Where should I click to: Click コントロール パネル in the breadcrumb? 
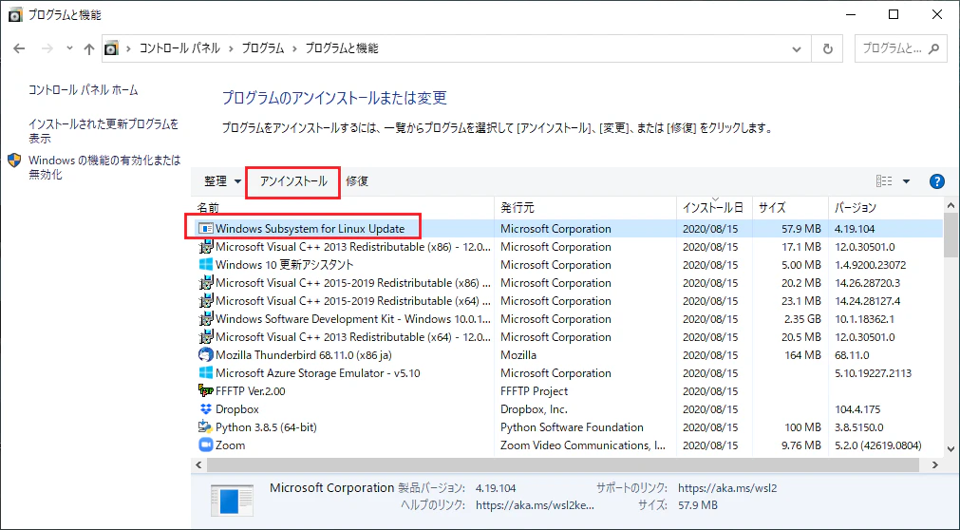[x=179, y=48]
